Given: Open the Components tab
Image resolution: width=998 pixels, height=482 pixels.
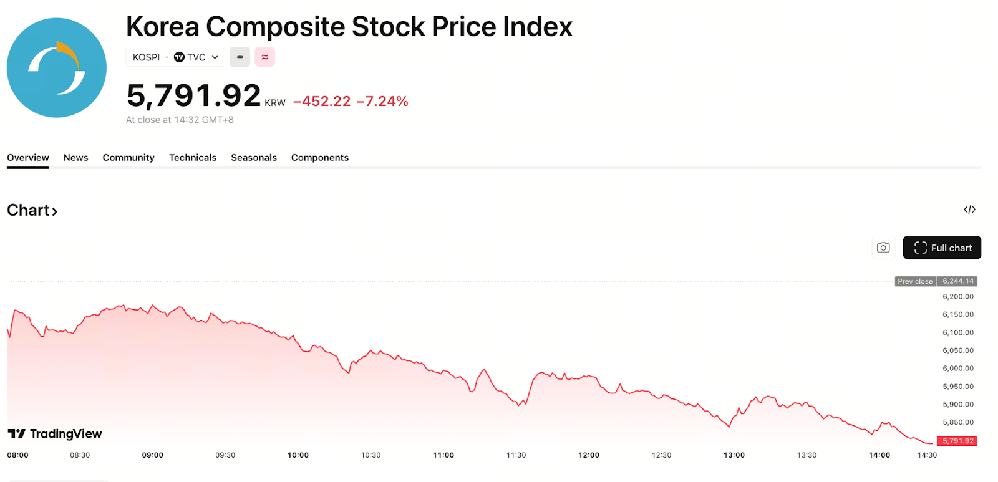Looking at the screenshot, I should click(320, 158).
